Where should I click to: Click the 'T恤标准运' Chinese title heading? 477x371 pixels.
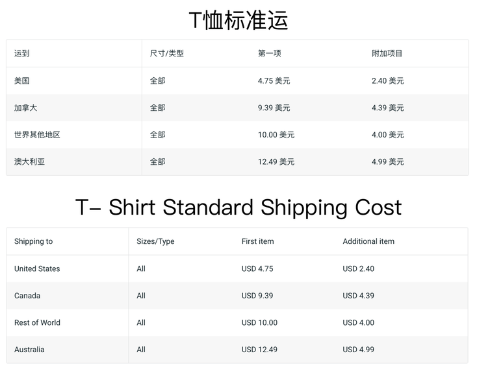[238, 20]
